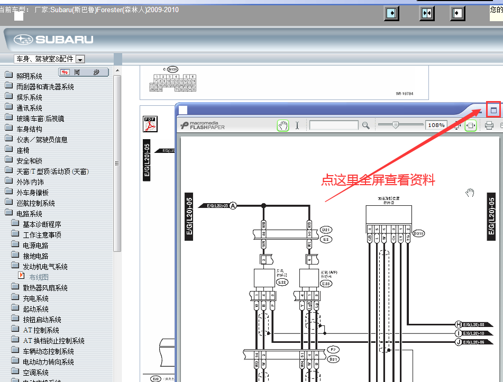Select the FlashPaper hand pan tool
Viewport: 503px width, 382px height.
pos(283,125)
